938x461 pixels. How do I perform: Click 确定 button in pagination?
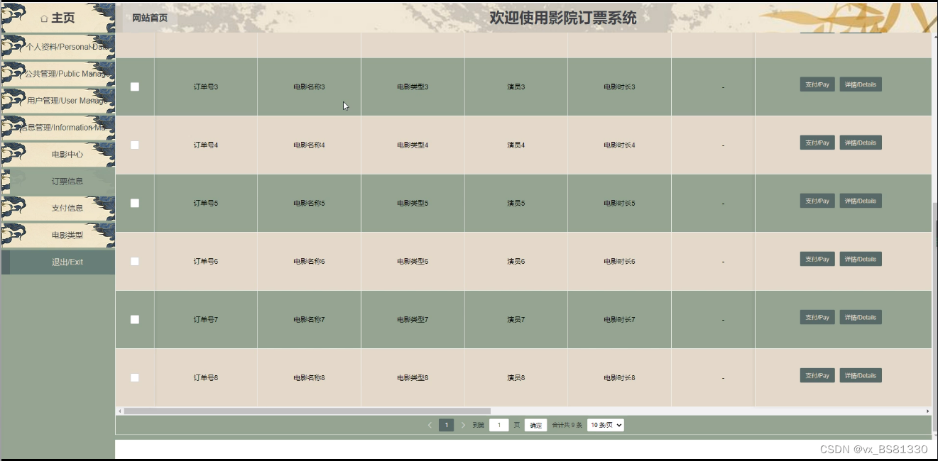pyautogui.click(x=535, y=426)
